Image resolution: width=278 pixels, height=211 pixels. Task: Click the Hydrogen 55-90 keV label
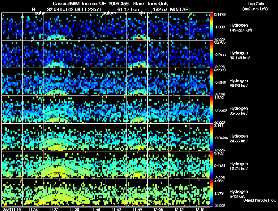click(239, 83)
